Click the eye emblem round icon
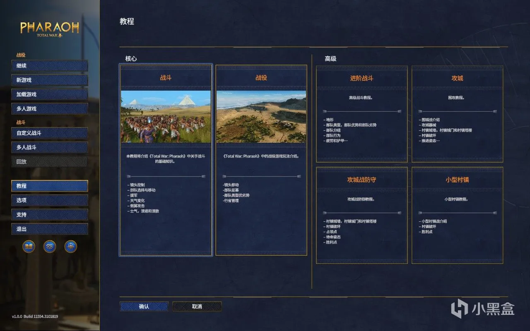530x331 pixels. 50,247
